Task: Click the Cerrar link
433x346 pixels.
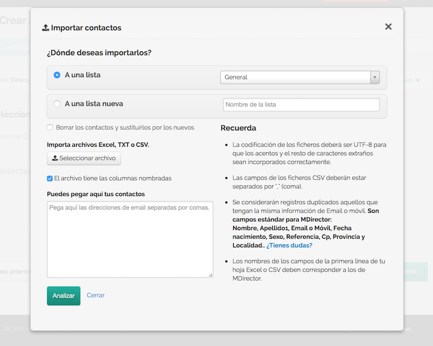Action: (96, 295)
